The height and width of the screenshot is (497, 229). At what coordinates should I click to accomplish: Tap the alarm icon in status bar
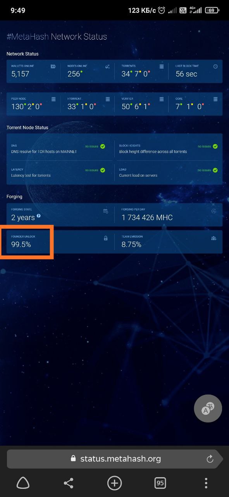pos(162,10)
